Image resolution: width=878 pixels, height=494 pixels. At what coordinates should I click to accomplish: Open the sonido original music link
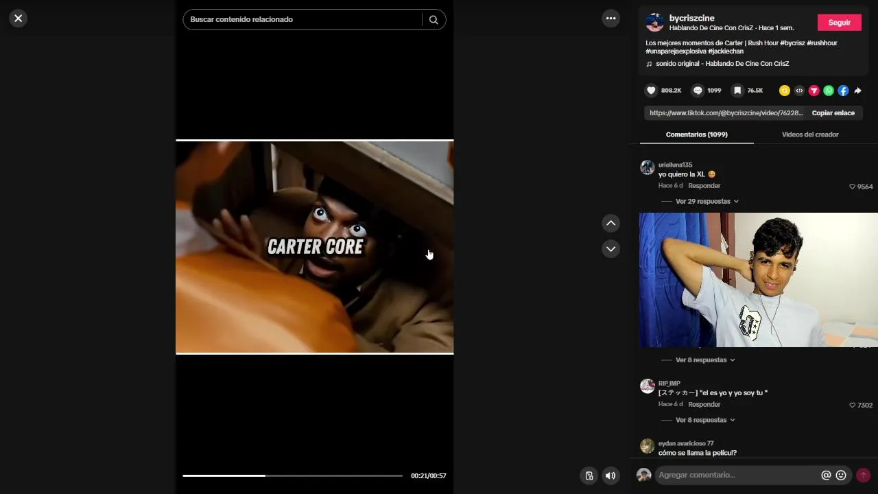(722, 64)
